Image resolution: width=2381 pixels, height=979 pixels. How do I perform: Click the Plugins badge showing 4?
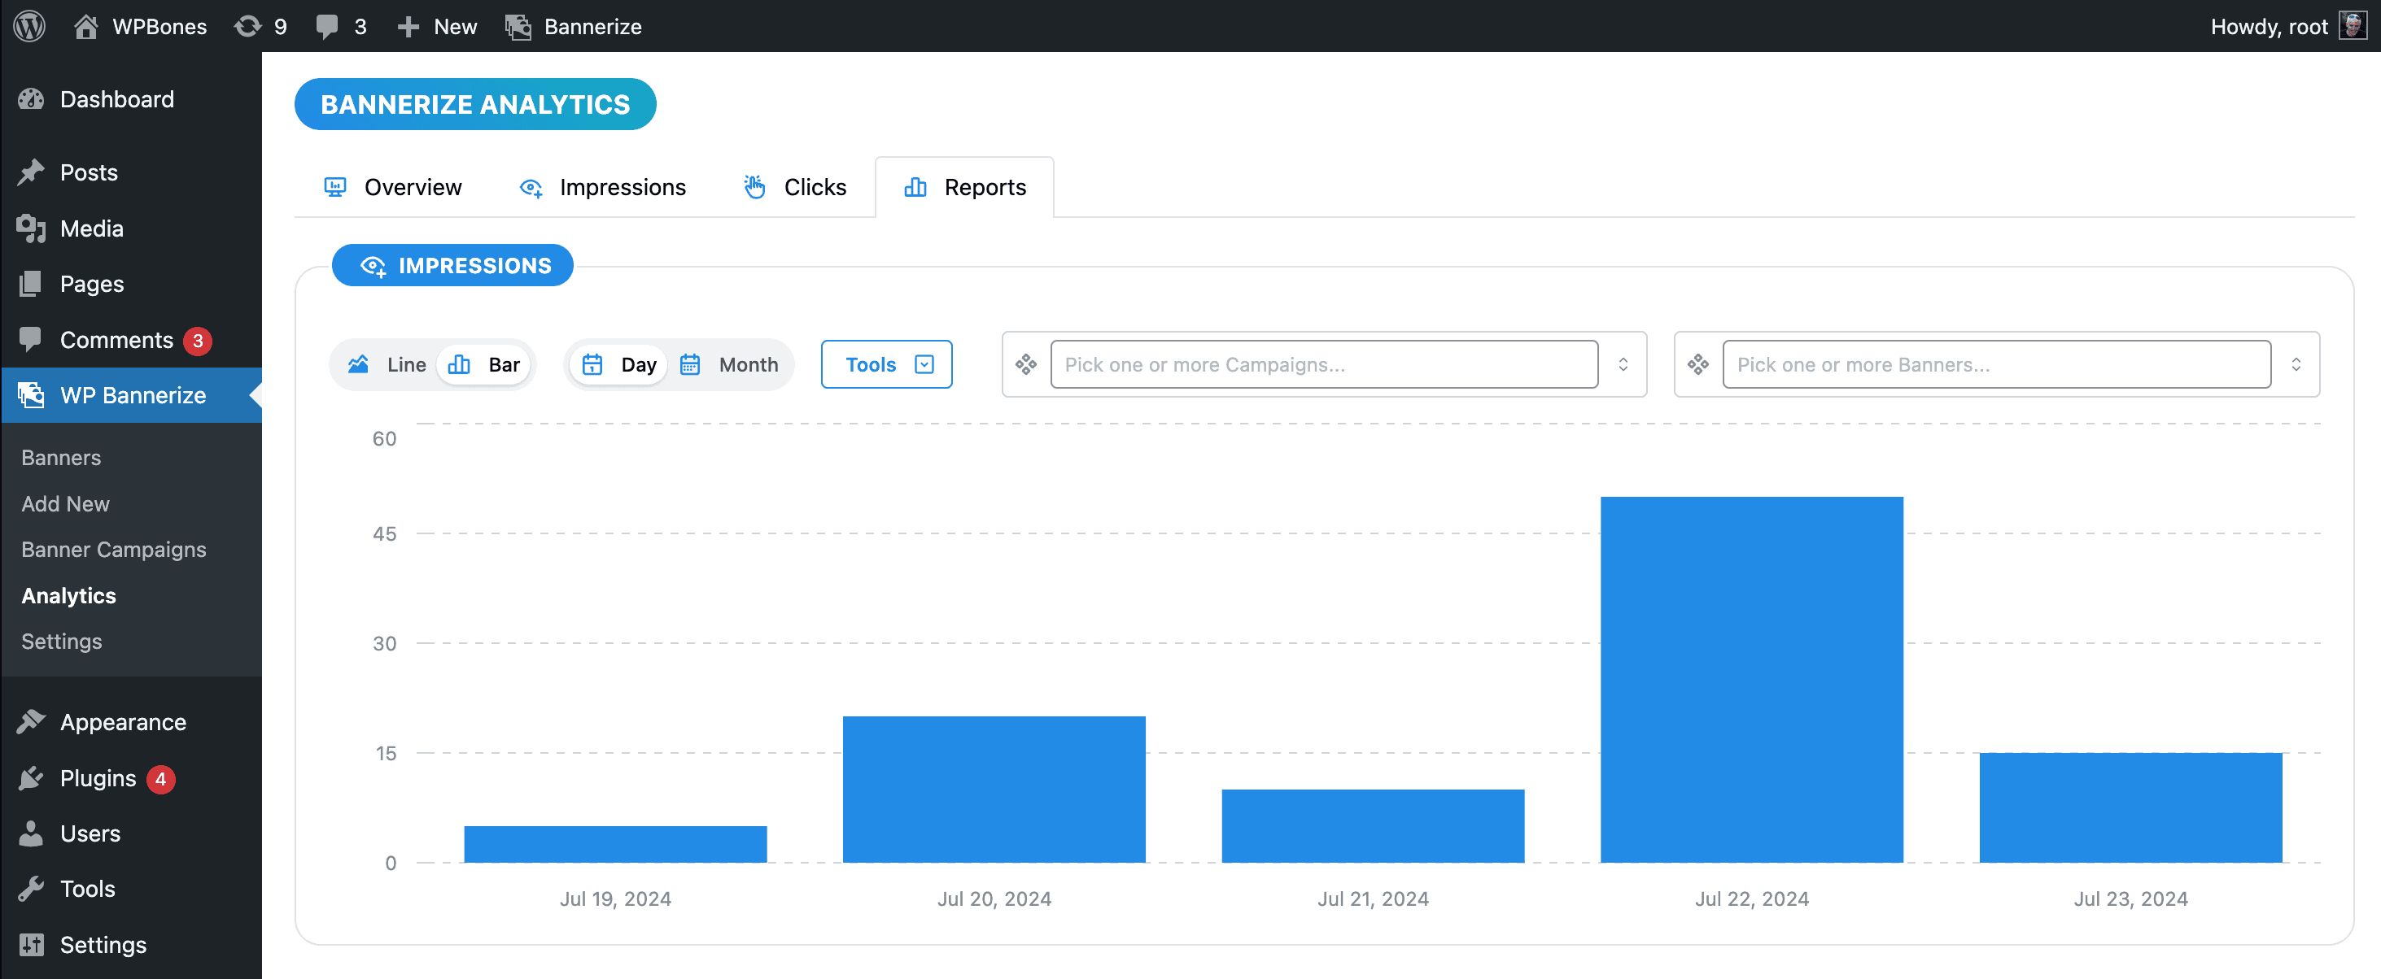coord(161,780)
